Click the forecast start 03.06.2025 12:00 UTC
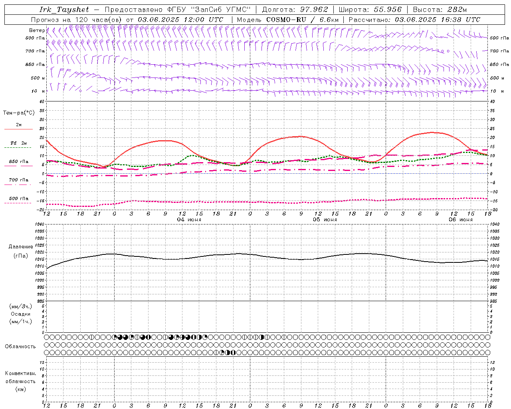Screen dimensions: 511x409 (x=180, y=20)
